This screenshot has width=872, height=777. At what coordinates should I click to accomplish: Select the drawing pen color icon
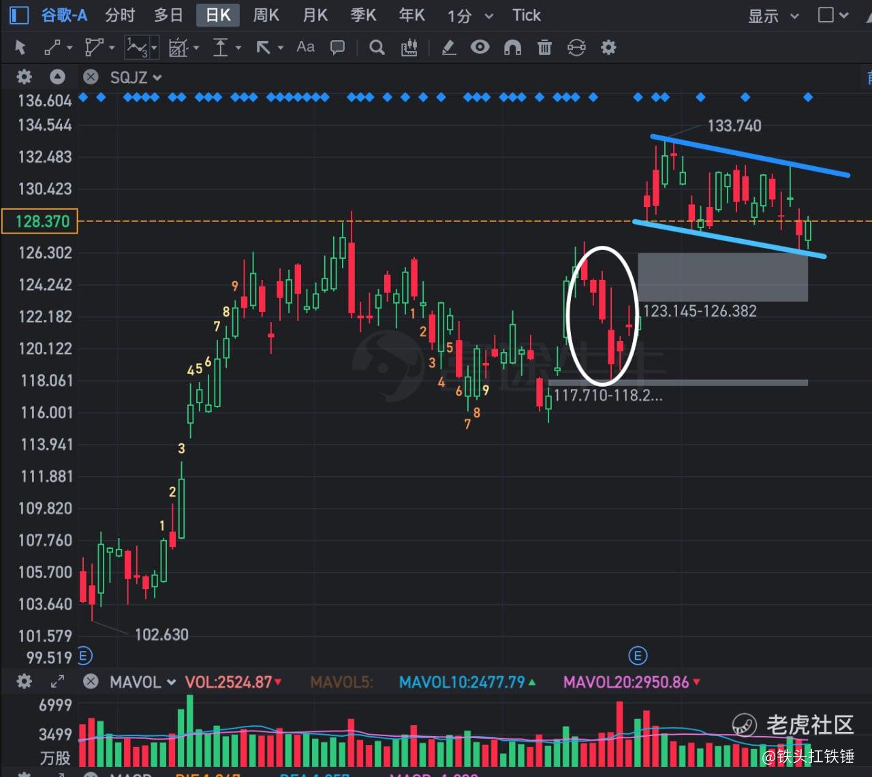(x=448, y=47)
